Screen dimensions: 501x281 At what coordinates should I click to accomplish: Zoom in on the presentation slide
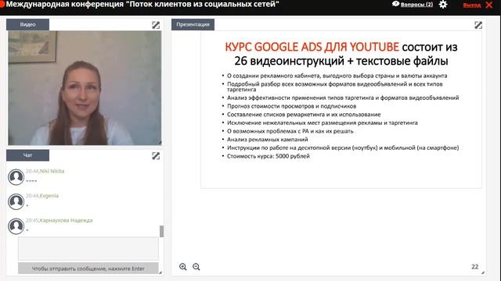[x=182, y=267]
